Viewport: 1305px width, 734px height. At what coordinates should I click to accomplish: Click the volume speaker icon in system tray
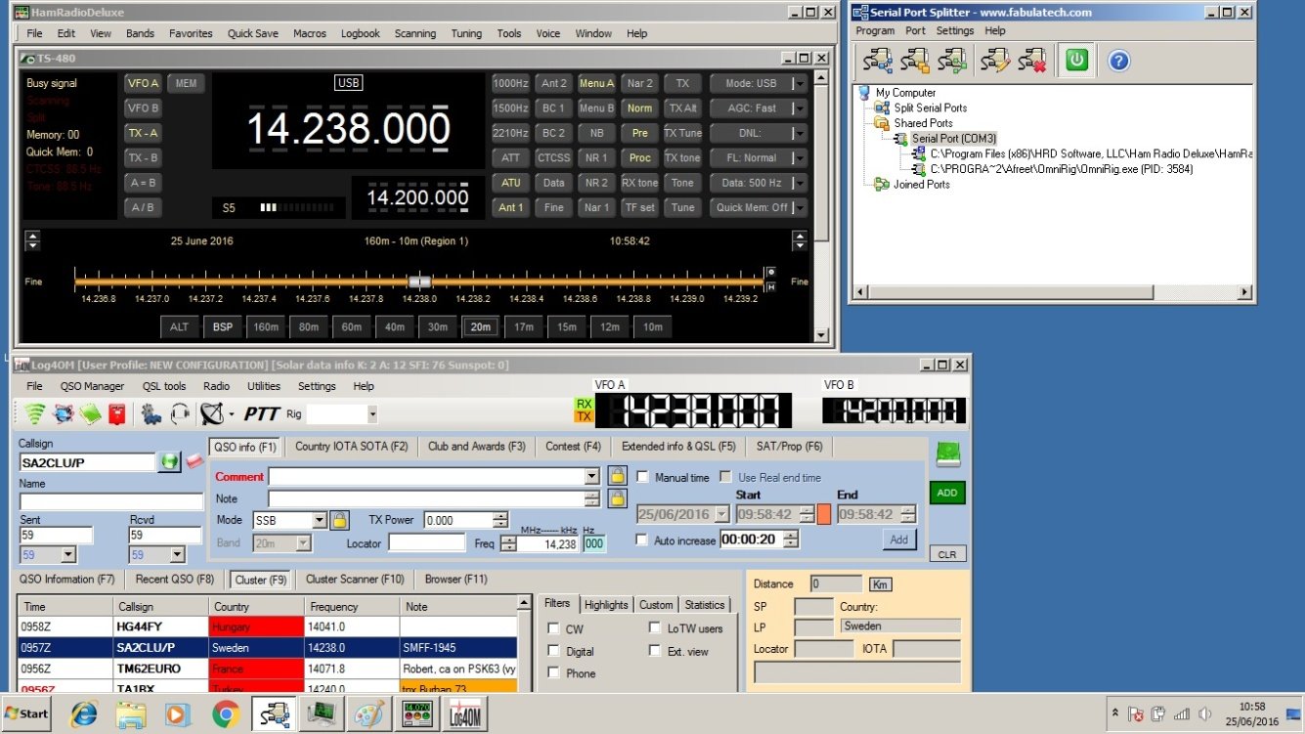pyautogui.click(x=1205, y=714)
